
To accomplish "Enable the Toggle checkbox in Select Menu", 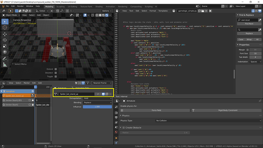I will (x=56, y=77).
